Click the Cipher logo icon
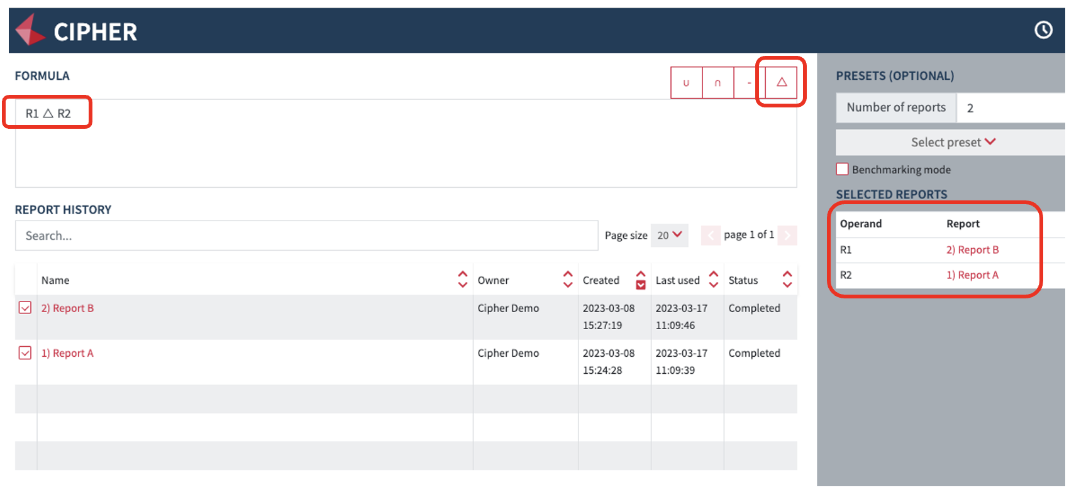The width and height of the screenshot is (1069, 490). tap(30, 30)
